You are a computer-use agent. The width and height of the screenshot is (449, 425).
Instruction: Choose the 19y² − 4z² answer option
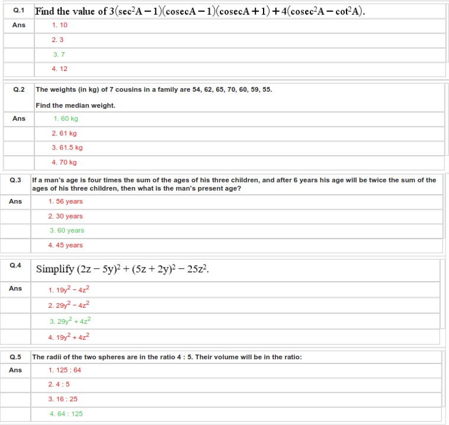click(69, 289)
